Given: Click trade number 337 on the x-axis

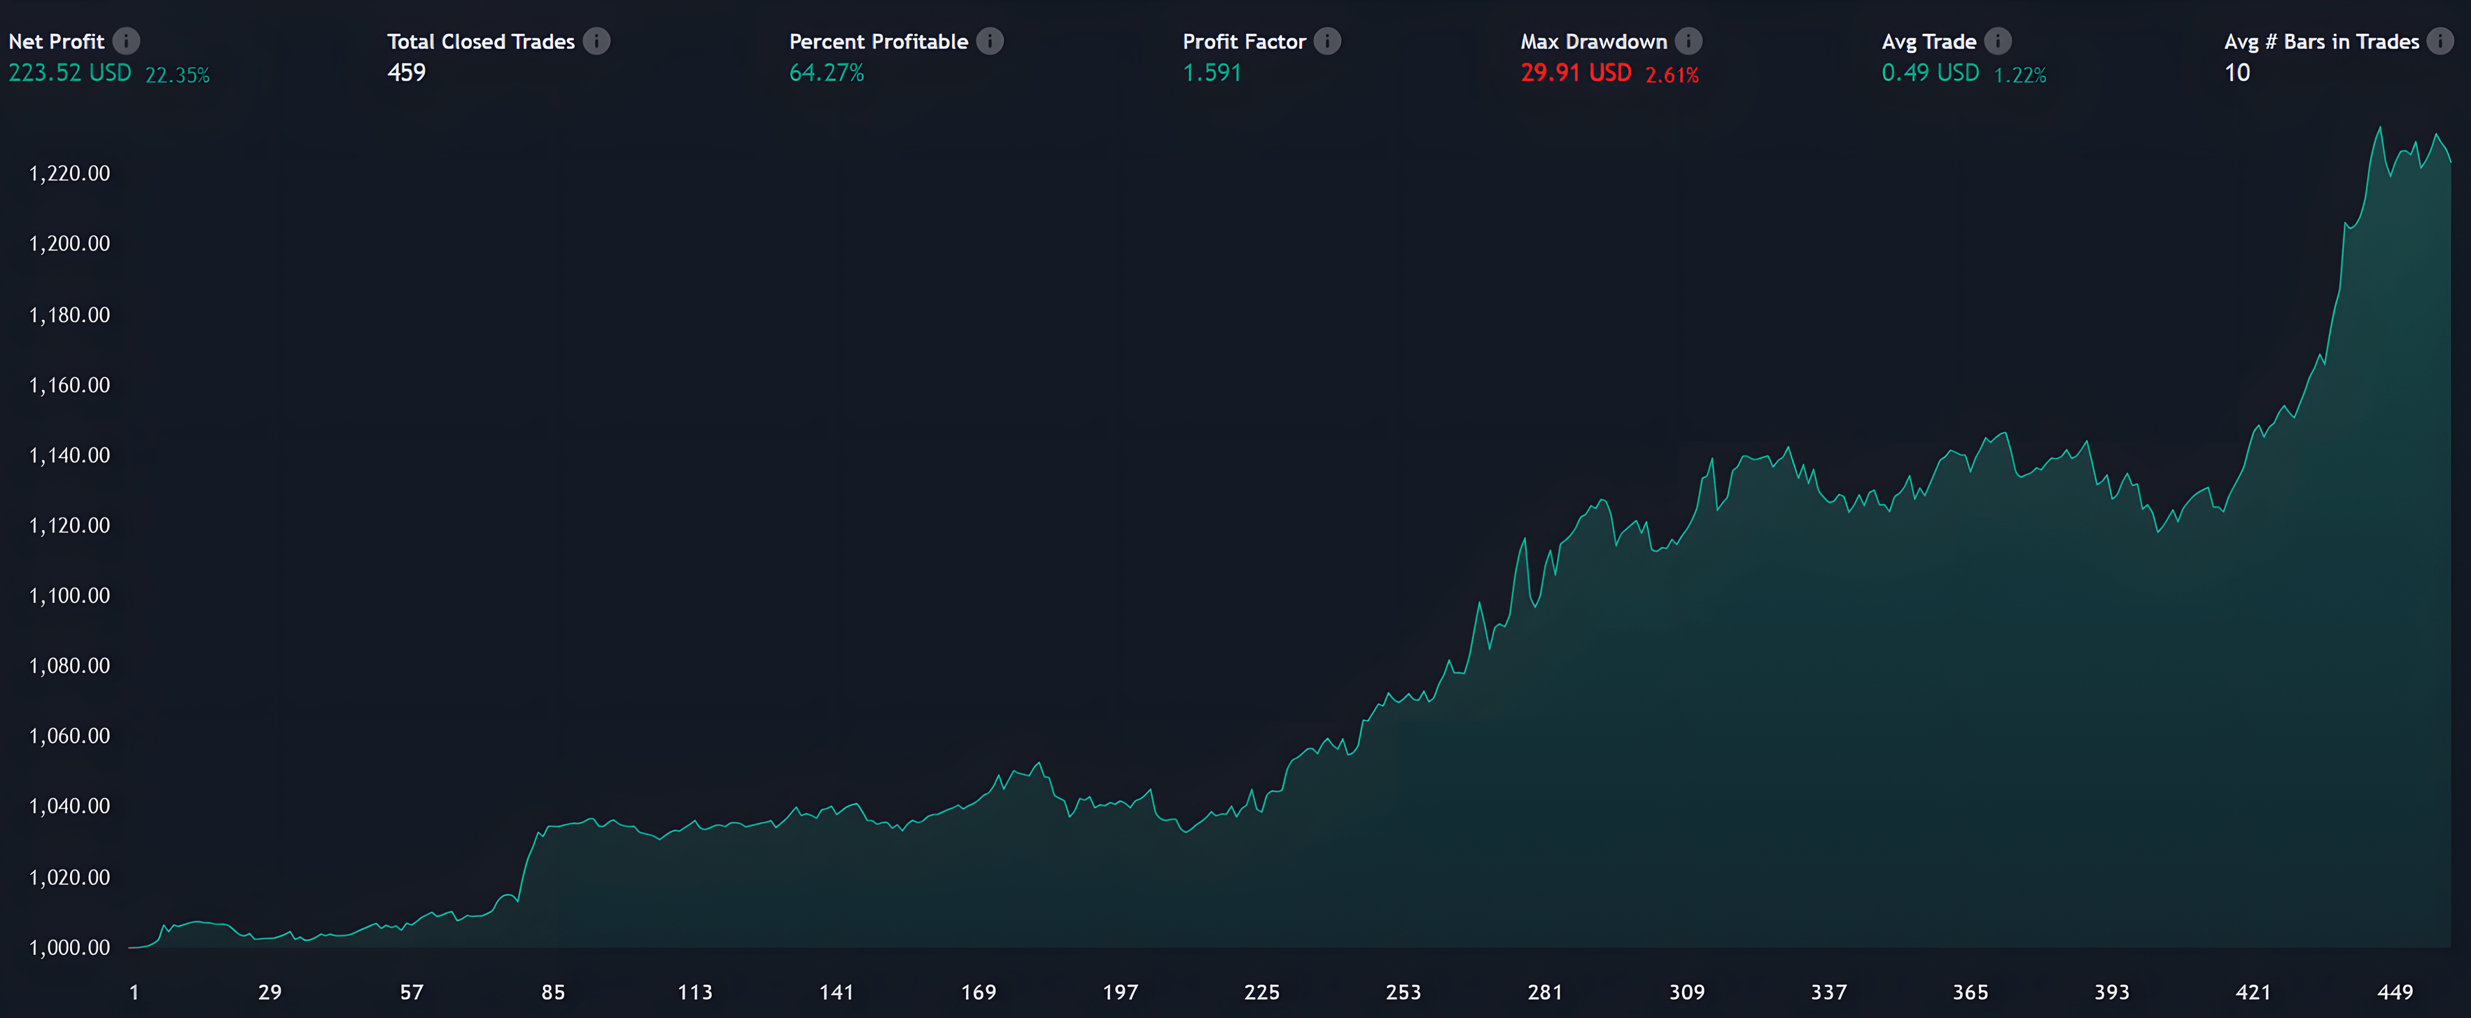Looking at the screenshot, I should [x=1828, y=992].
